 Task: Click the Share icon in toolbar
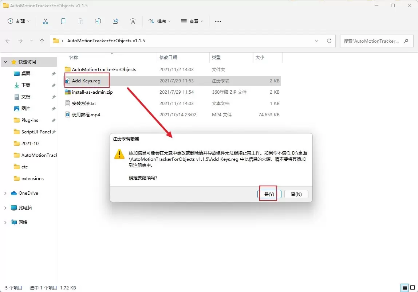click(x=115, y=22)
